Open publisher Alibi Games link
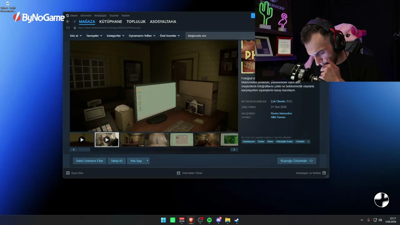The width and height of the screenshot is (400, 225). click(x=278, y=117)
